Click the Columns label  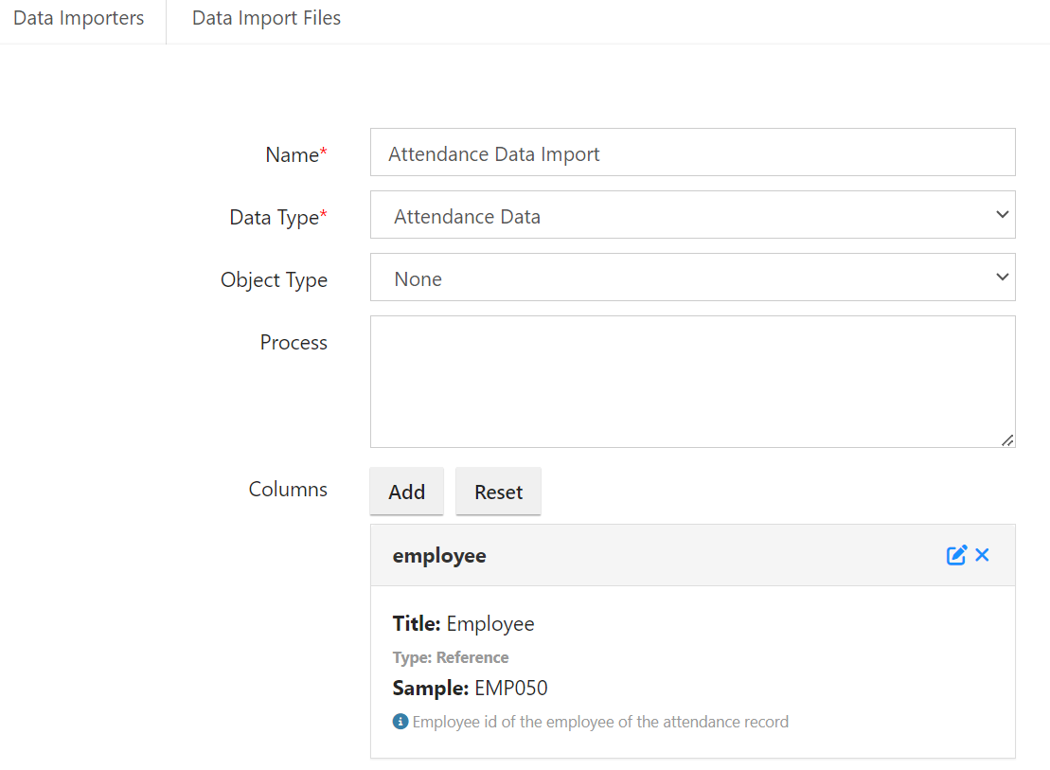[288, 489]
